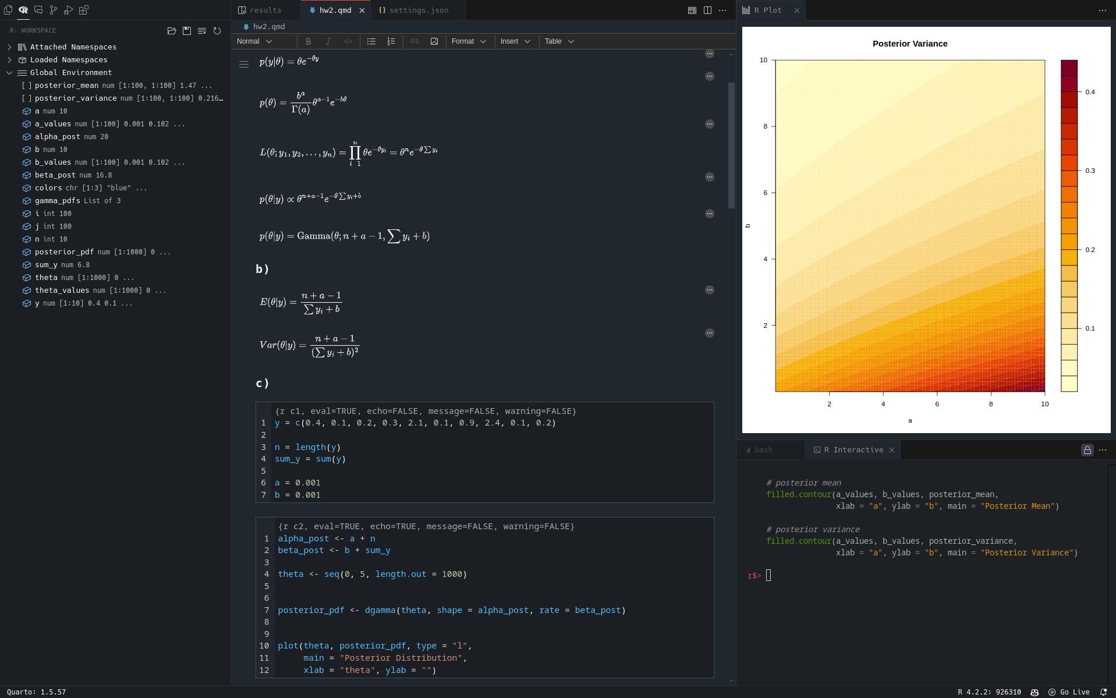
Task: Switch to the settings.json tab
Action: [419, 10]
